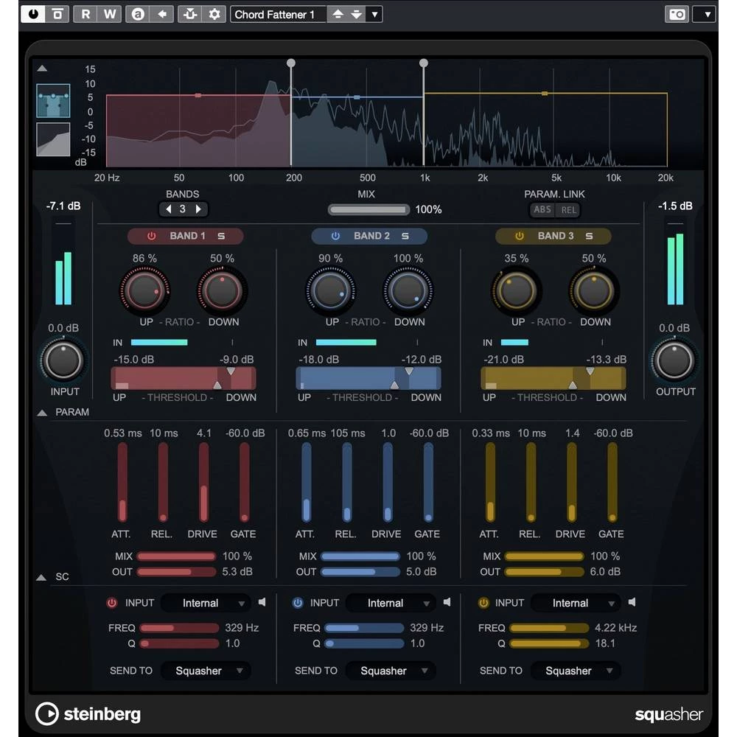Open the Internal input dropdown for Band 3

(575, 603)
